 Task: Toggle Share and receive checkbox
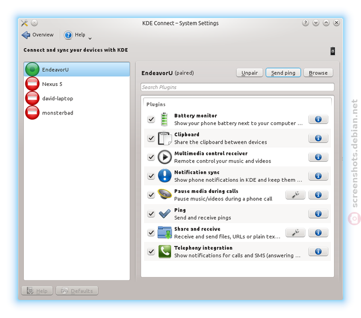151,233
